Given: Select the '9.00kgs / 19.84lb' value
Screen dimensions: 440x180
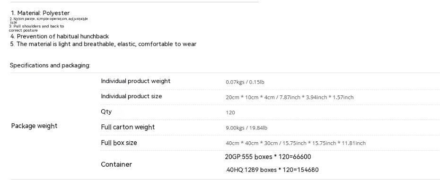Looking at the screenshot, I should pyautogui.click(x=246, y=128).
